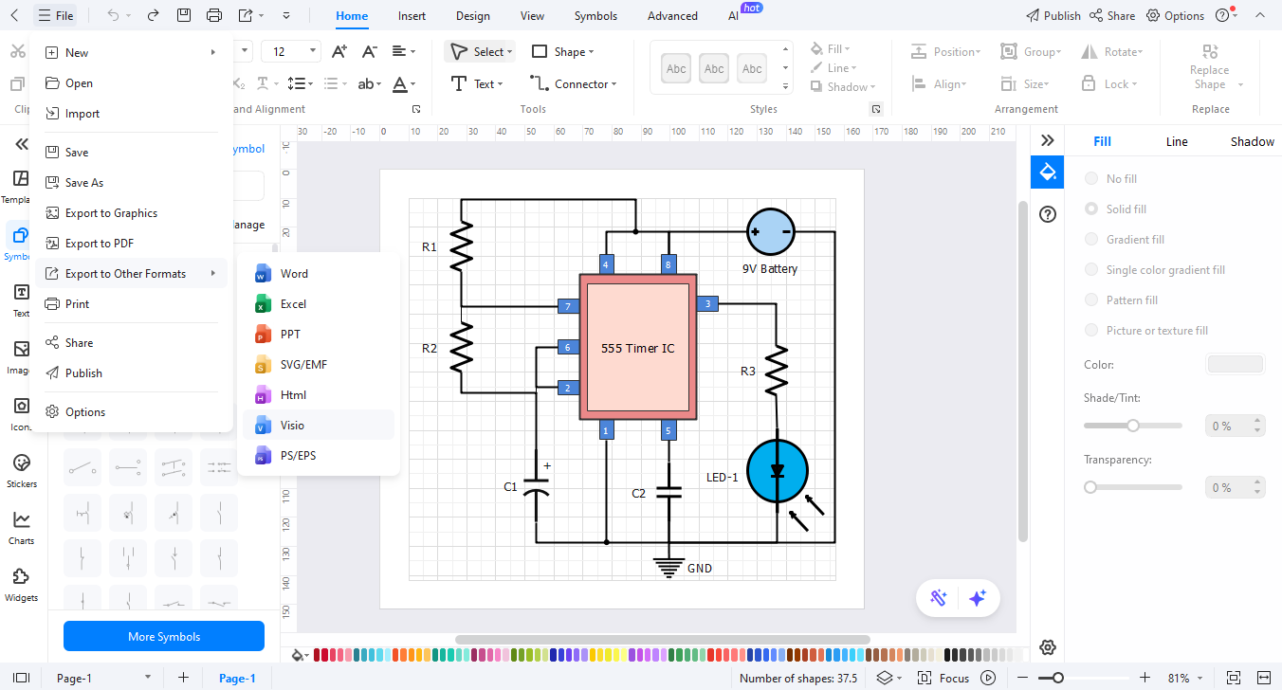Screen dimensions: 1282x690
Task: Expand the quick access toolbar customize arrow
Action: pyautogui.click(x=286, y=15)
